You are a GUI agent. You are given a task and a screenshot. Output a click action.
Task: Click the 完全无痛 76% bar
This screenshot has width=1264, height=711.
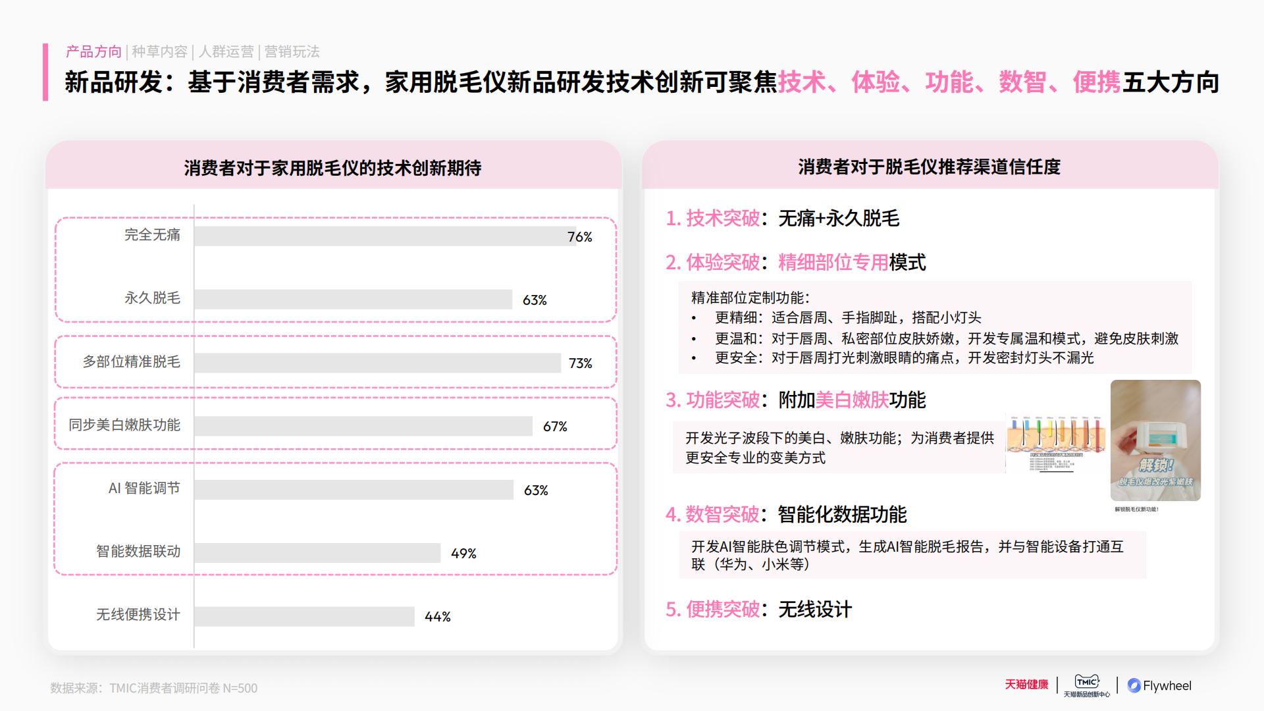pyautogui.click(x=384, y=236)
